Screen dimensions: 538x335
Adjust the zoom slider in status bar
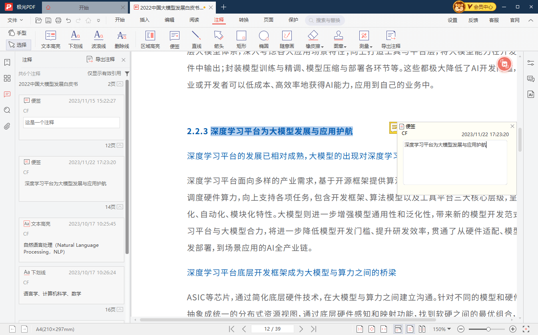point(488,329)
